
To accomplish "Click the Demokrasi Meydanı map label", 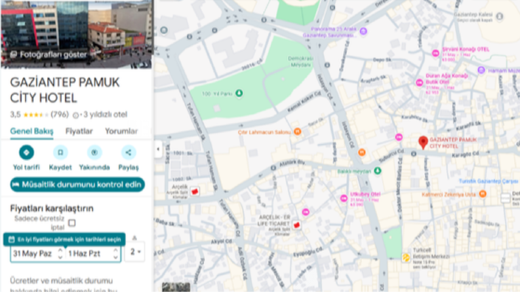I will (x=300, y=62).
